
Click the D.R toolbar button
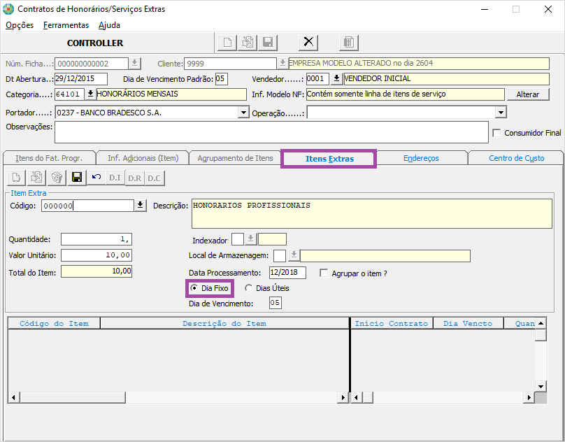(135, 178)
